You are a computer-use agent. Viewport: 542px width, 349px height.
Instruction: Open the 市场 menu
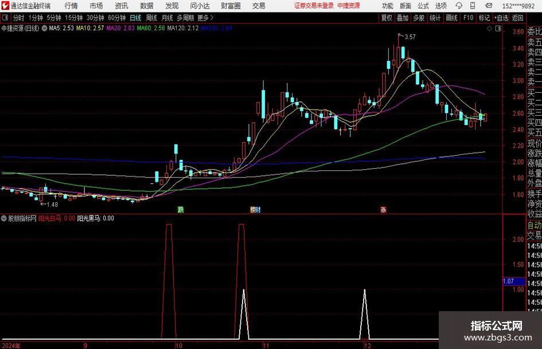click(96, 6)
